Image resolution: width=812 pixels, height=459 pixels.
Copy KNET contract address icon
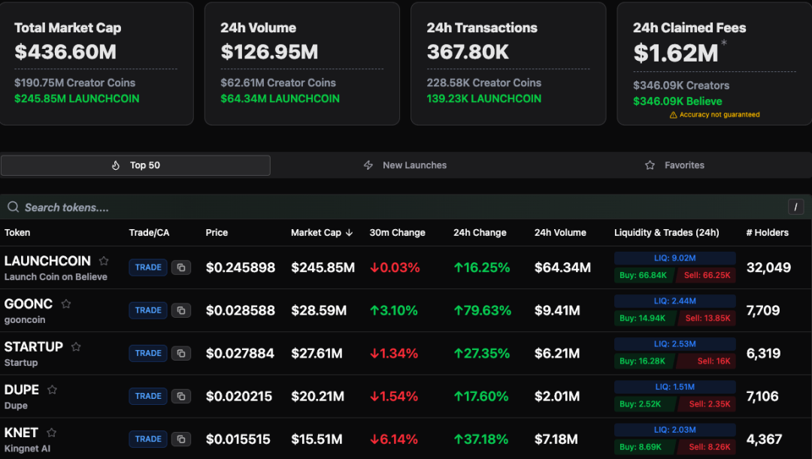click(180, 439)
